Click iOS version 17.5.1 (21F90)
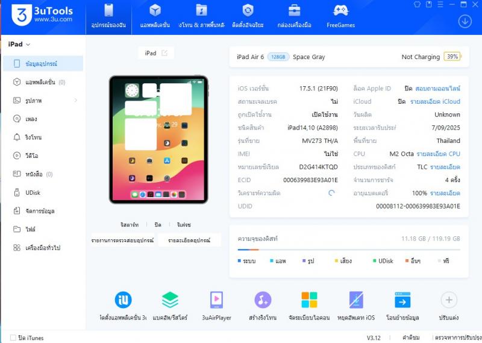 click(x=319, y=89)
